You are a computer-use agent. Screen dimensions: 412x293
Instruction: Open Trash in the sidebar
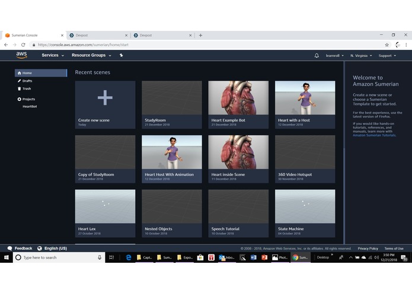click(x=24, y=88)
